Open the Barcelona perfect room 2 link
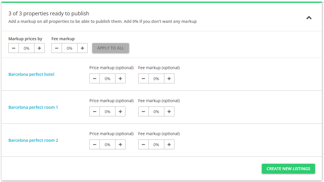 pos(33,140)
